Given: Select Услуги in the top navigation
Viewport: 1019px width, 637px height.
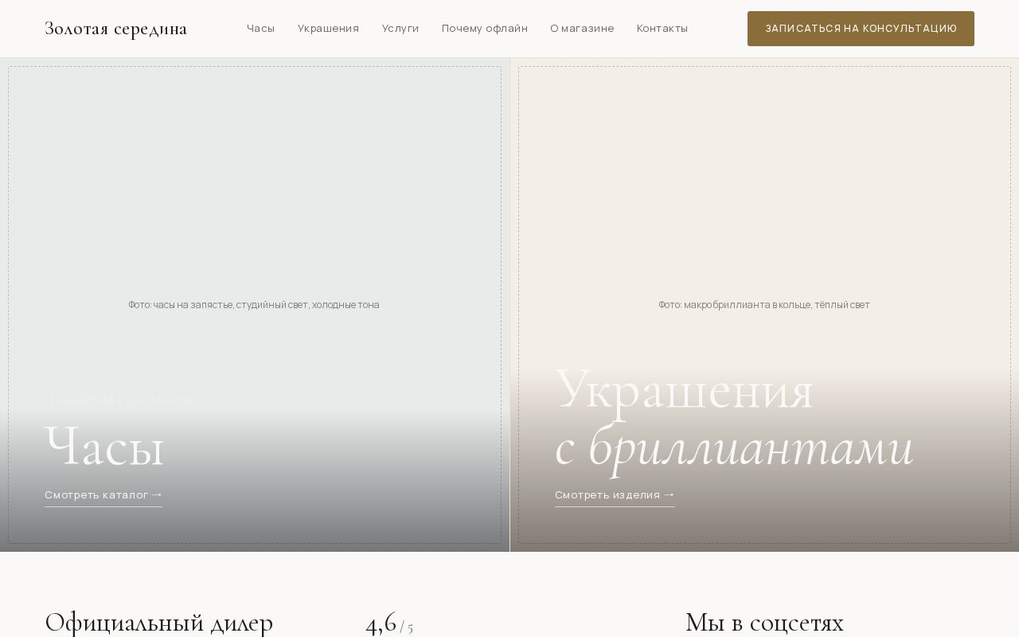Looking at the screenshot, I should [400, 29].
